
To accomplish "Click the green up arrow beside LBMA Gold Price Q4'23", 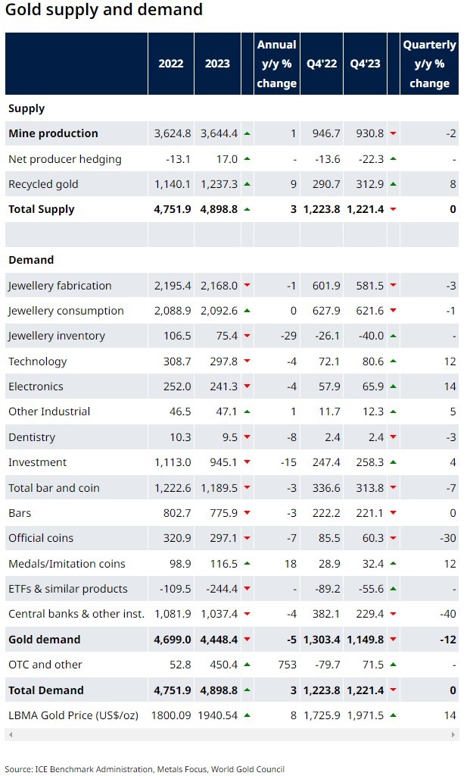I will click(x=394, y=715).
